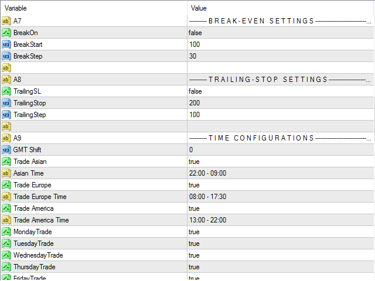Select the Trade Europe Time variable name

[x=40, y=197]
